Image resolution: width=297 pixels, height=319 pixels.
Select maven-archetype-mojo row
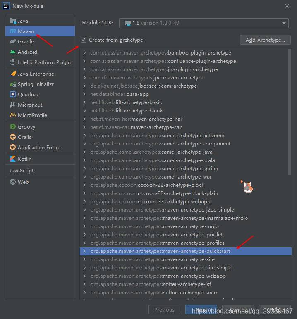click(x=186, y=226)
